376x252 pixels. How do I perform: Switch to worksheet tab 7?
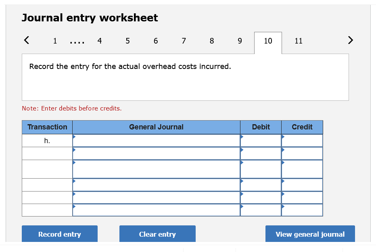(184, 41)
